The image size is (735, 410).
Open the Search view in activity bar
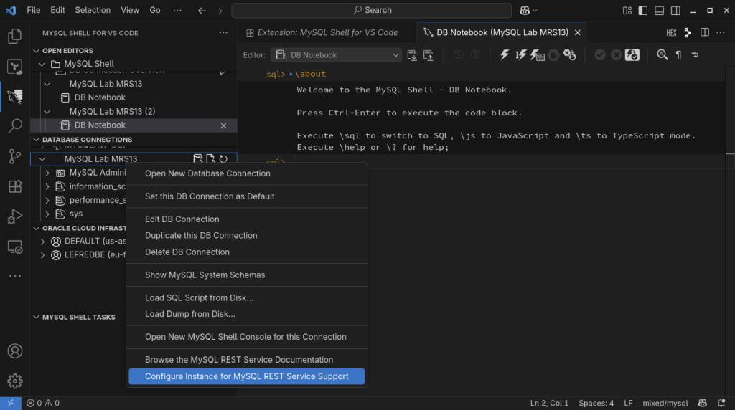[14, 126]
